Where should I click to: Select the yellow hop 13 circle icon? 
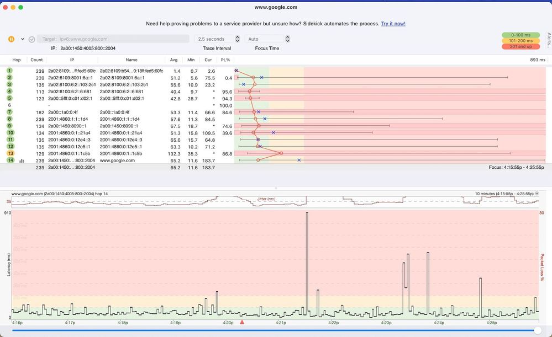[x=10, y=153]
